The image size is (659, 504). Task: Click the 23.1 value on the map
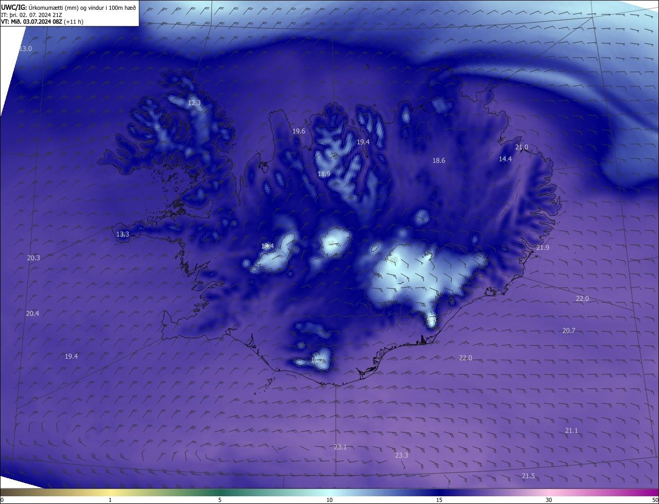click(x=340, y=447)
